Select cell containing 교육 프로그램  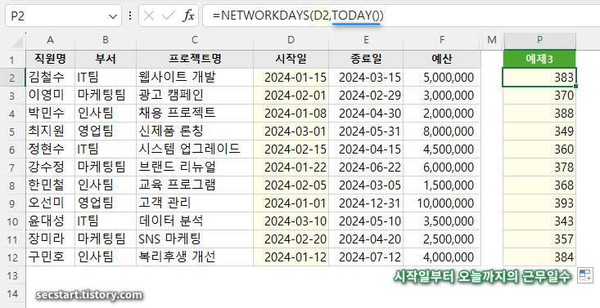coord(195,185)
